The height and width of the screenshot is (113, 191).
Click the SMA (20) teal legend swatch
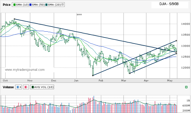coord(46,5)
